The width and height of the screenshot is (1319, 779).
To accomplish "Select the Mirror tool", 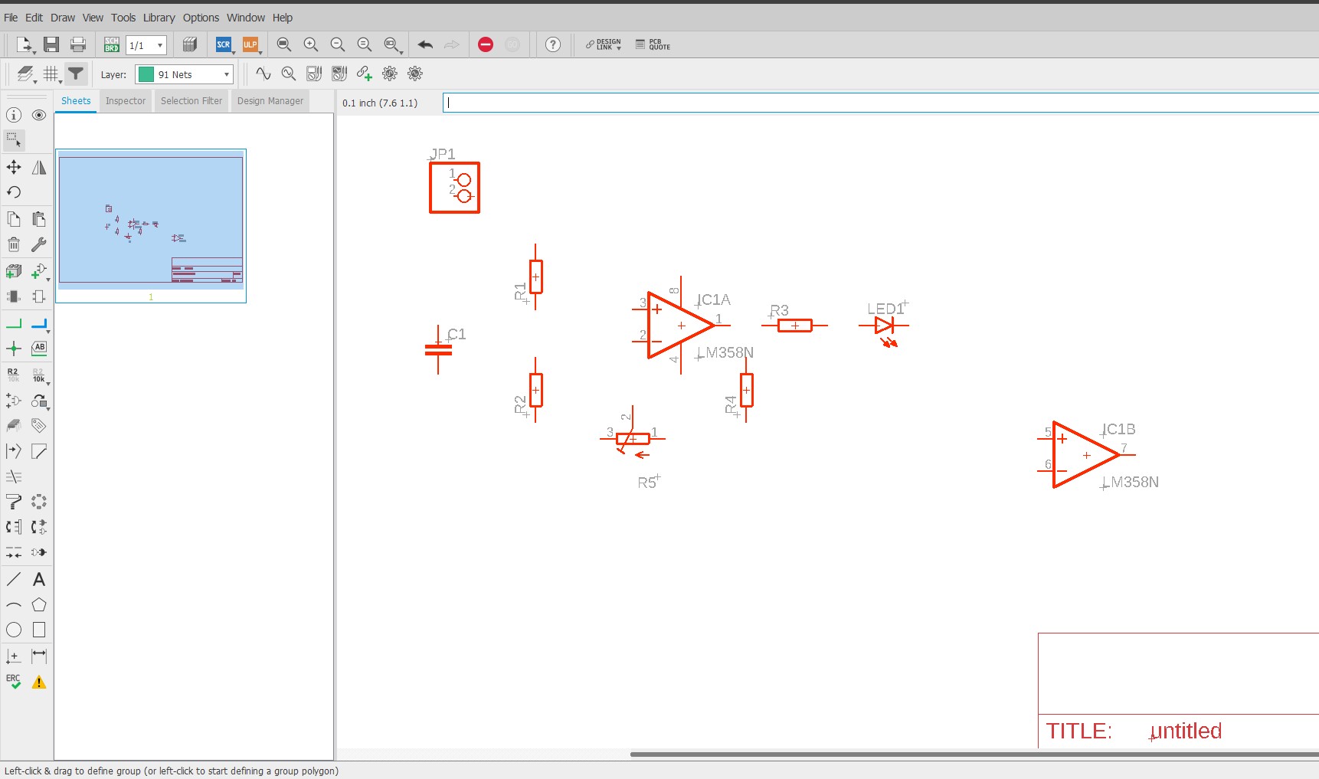I will click(39, 167).
